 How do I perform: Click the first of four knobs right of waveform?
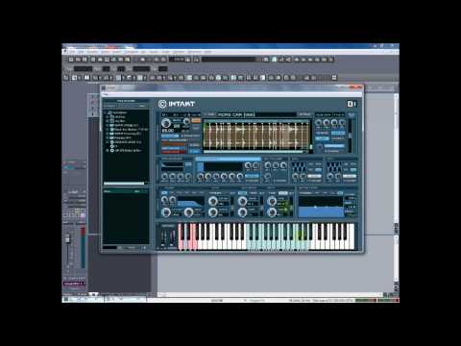(318, 123)
